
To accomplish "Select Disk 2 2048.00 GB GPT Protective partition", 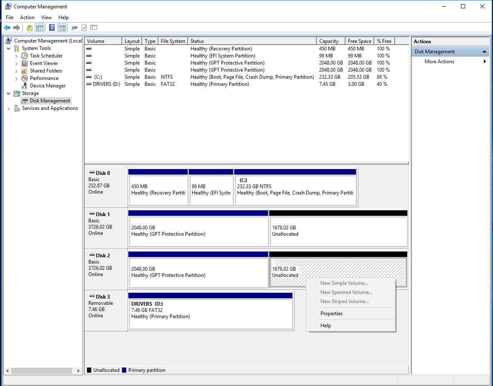I will click(198, 269).
